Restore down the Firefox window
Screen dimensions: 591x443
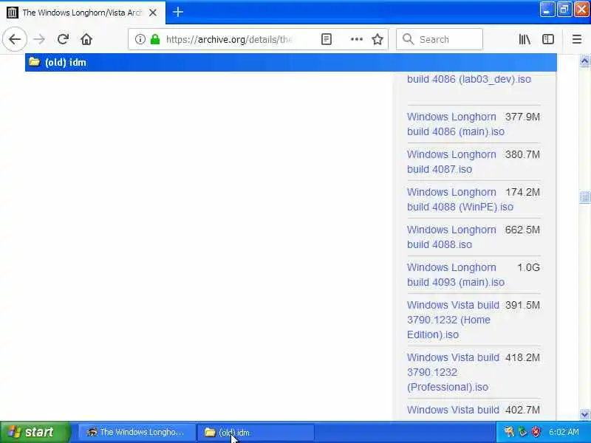click(564, 10)
